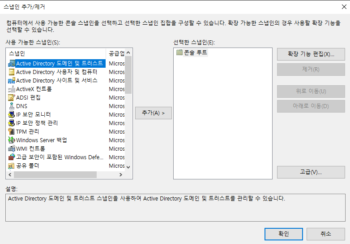Viewport: 350px width, 244px height.
Task: Select Windows Server 백업 entry
Action: click(42, 140)
